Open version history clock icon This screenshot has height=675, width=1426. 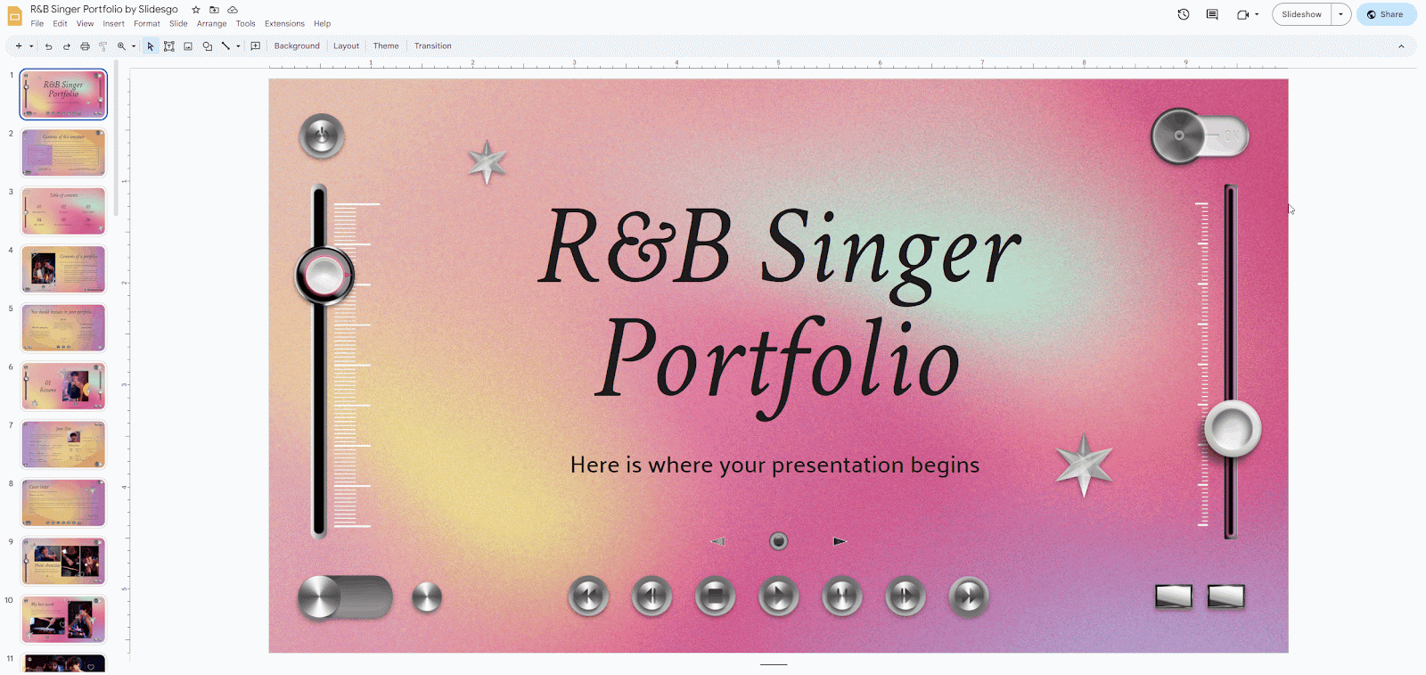pyautogui.click(x=1184, y=14)
